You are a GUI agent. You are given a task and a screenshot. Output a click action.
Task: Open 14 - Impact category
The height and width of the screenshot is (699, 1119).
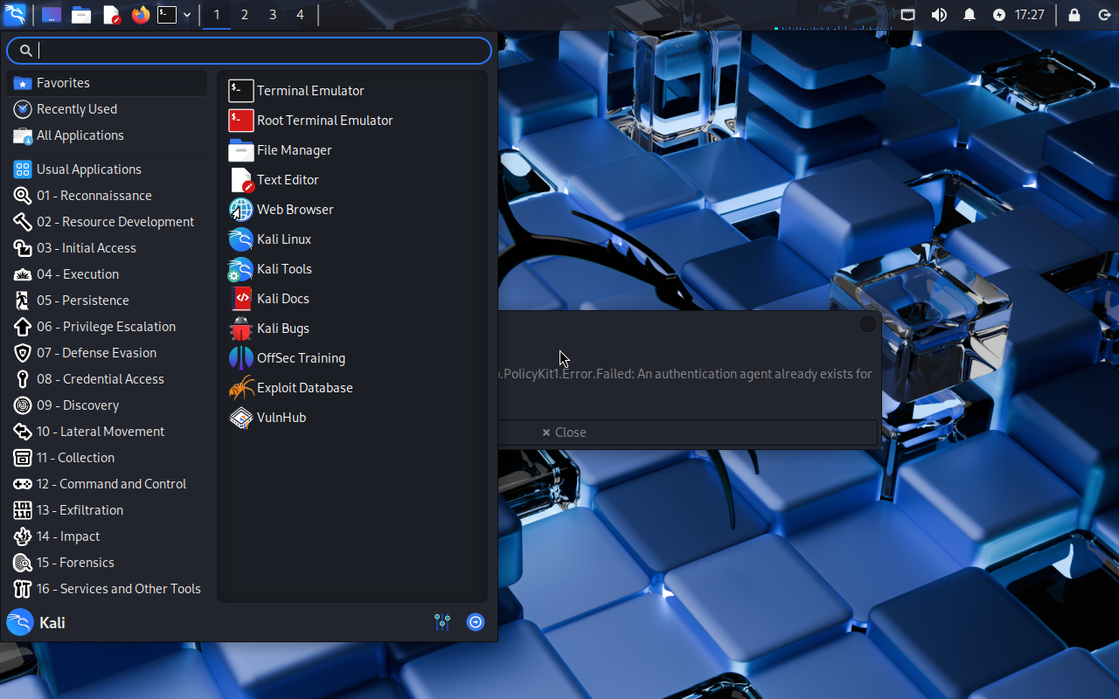pyautogui.click(x=108, y=536)
